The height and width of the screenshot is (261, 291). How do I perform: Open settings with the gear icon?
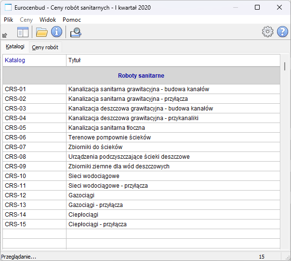tap(267, 32)
